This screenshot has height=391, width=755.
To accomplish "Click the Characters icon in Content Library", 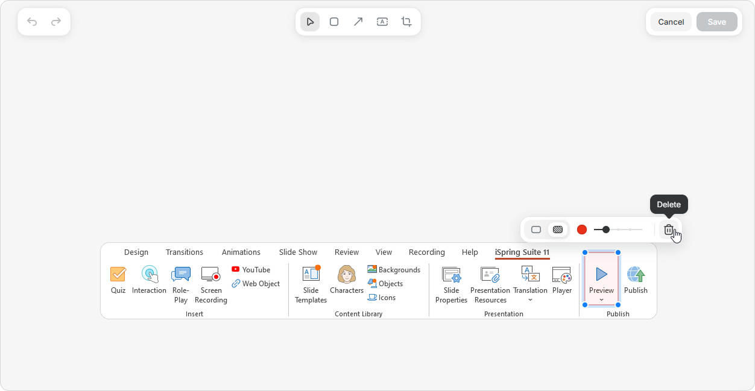I will pyautogui.click(x=347, y=275).
